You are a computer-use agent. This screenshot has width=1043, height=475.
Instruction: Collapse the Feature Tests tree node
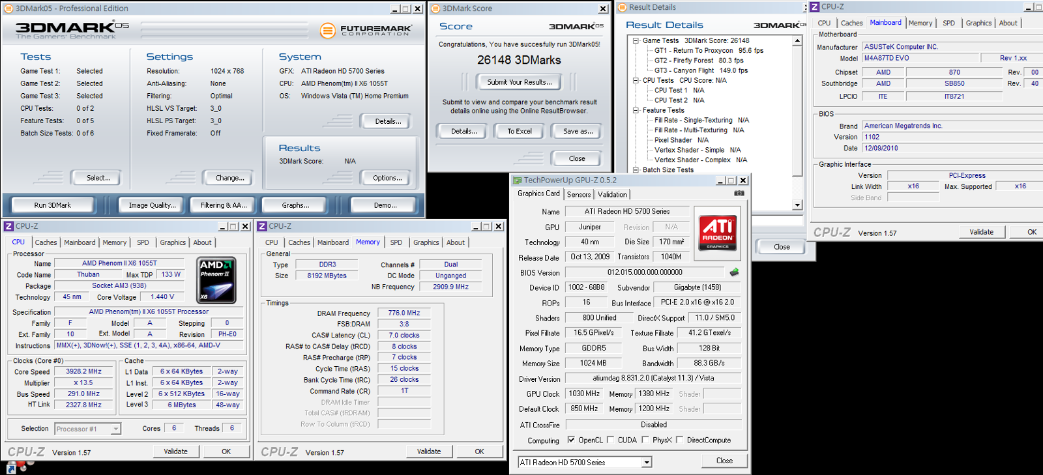636,110
